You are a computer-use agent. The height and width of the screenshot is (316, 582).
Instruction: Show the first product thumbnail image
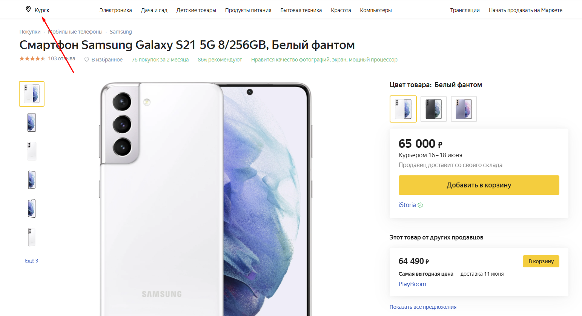[x=32, y=94]
